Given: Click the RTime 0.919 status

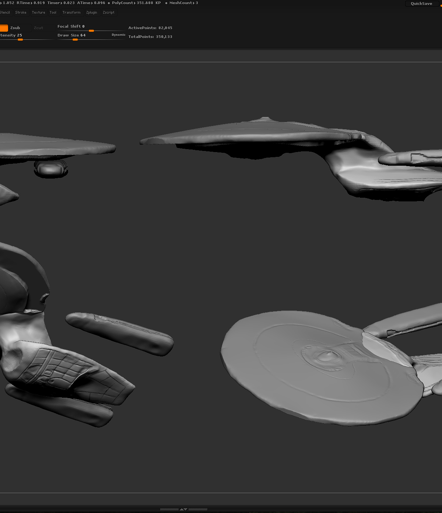Looking at the screenshot, I should pyautogui.click(x=31, y=3).
